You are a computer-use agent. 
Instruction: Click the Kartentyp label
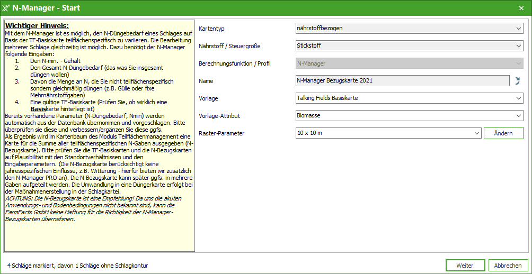(216, 29)
